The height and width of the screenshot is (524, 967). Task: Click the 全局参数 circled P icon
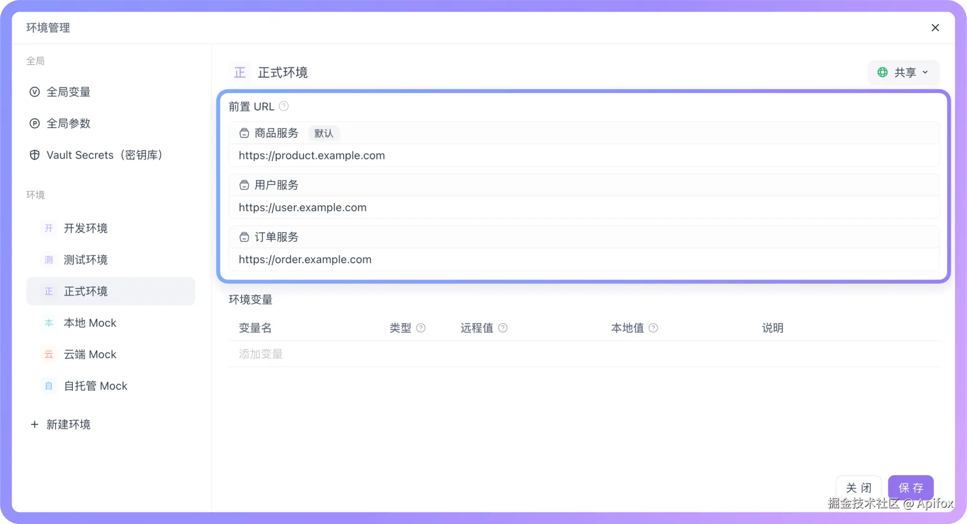(35, 124)
